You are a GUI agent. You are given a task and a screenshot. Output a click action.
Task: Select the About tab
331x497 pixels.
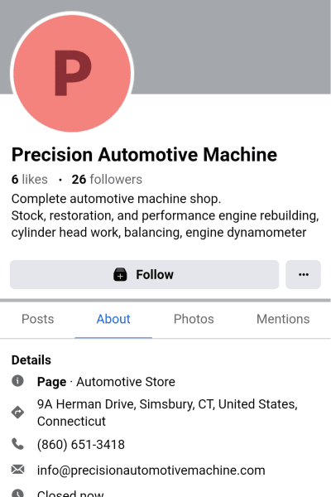tap(113, 319)
